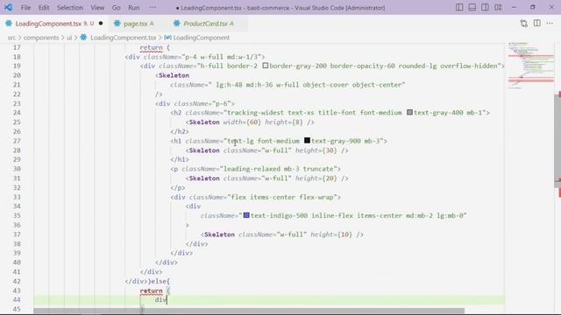Select the LoadingComponent.tsx file breadcrumb
561x315 pixels.
[x=123, y=38]
